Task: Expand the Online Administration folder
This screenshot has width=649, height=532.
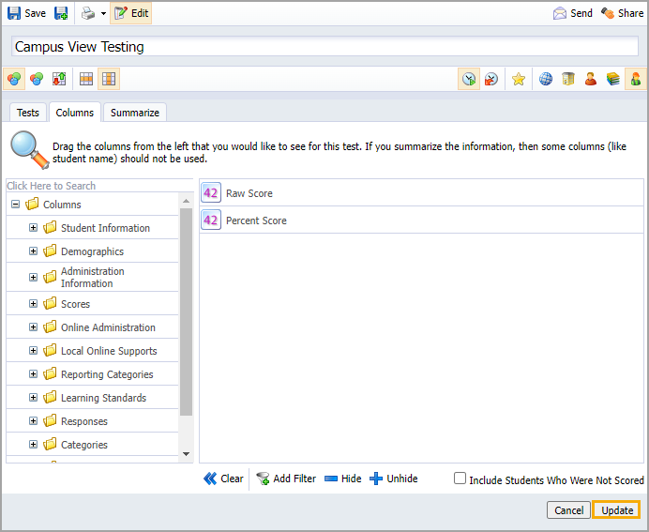Action: [x=33, y=327]
